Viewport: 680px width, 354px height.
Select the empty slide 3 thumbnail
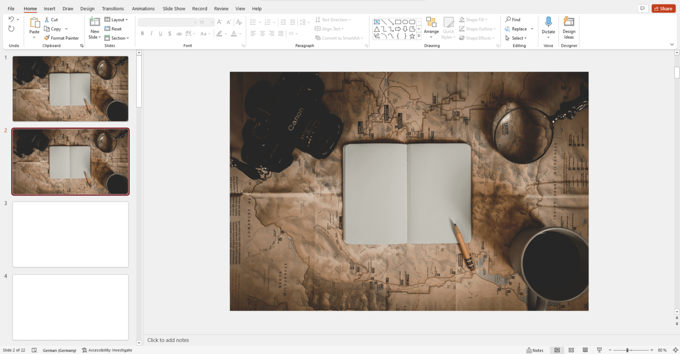point(70,234)
